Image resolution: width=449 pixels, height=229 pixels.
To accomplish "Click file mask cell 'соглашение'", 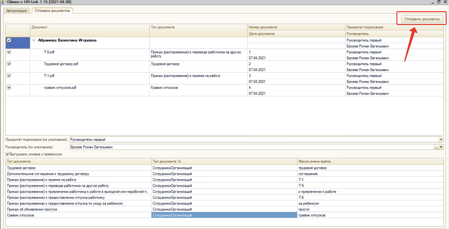I will click(x=370, y=174).
